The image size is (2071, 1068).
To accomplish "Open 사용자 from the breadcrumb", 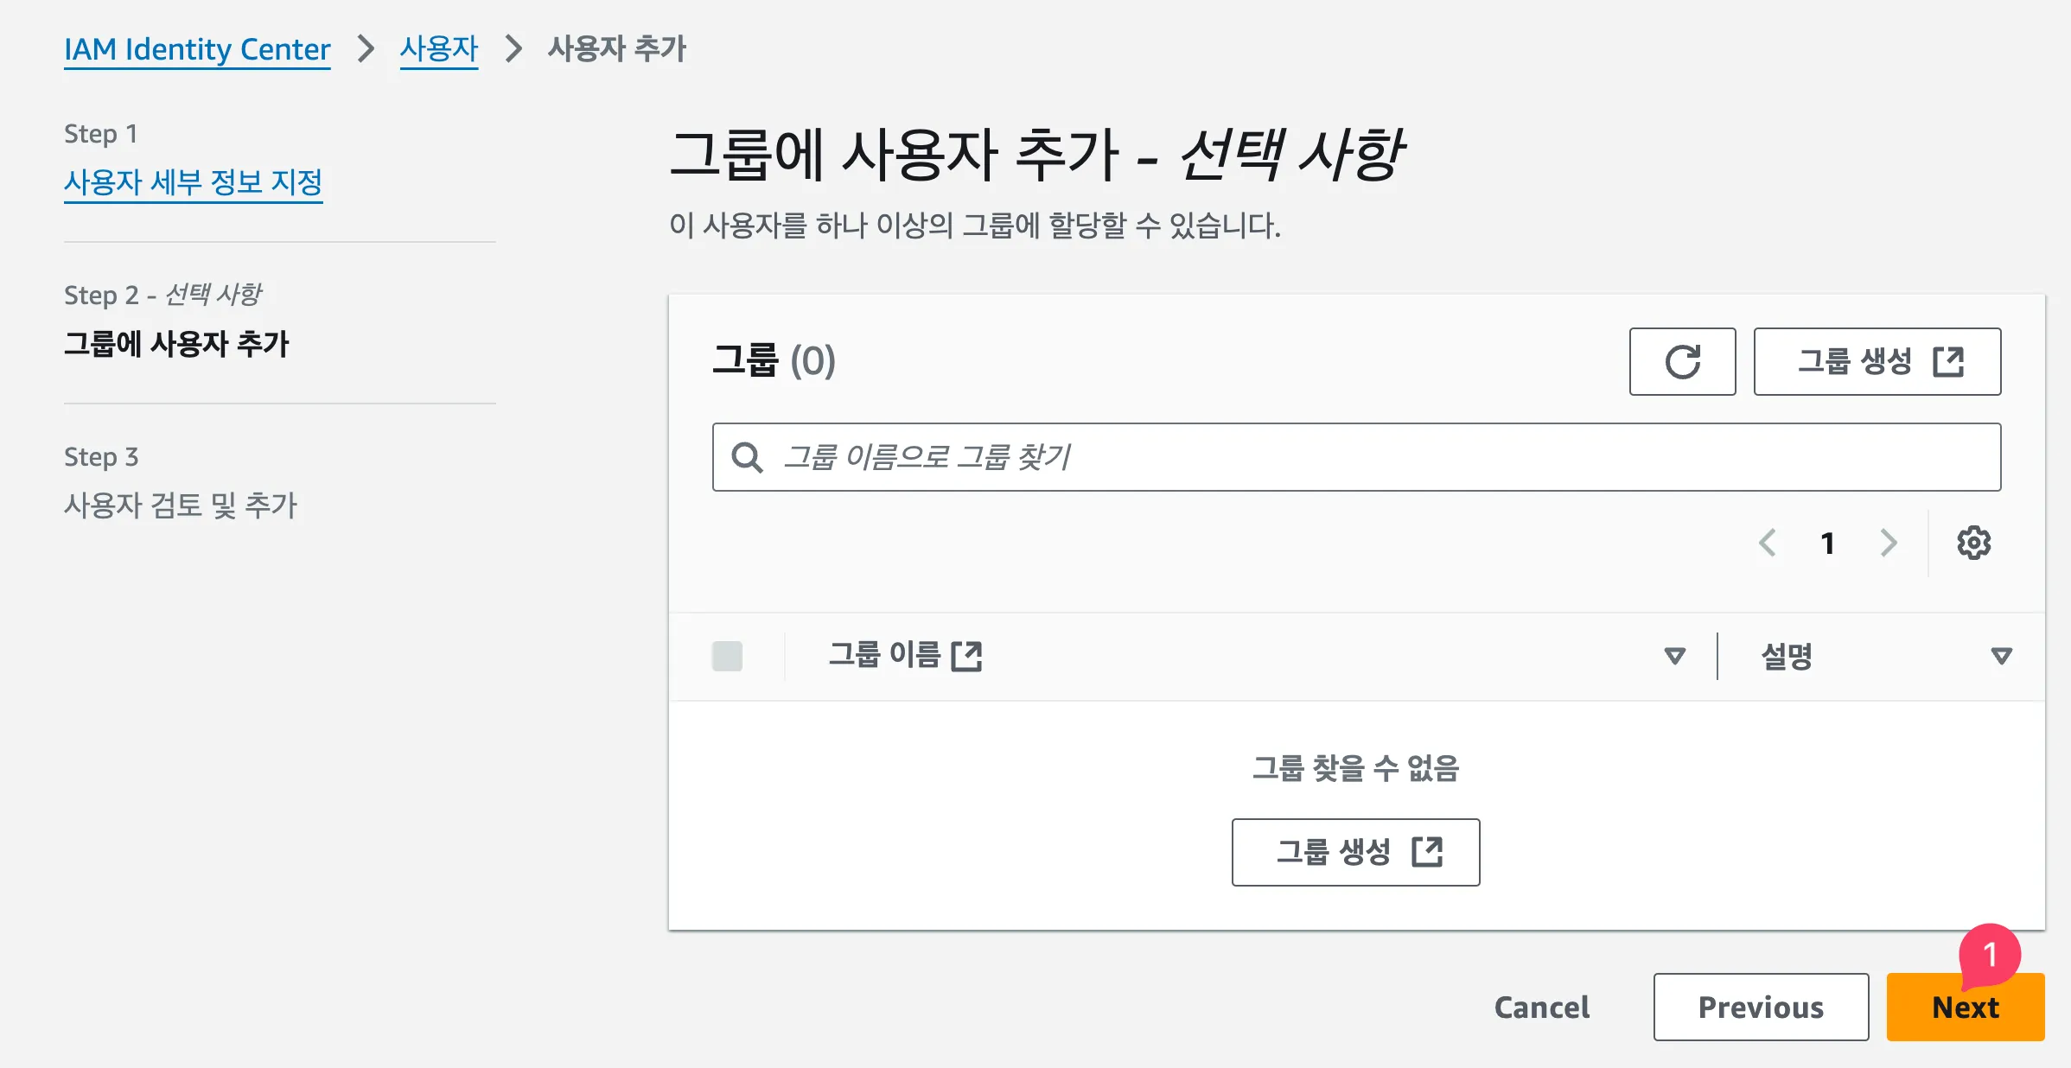I will (438, 49).
